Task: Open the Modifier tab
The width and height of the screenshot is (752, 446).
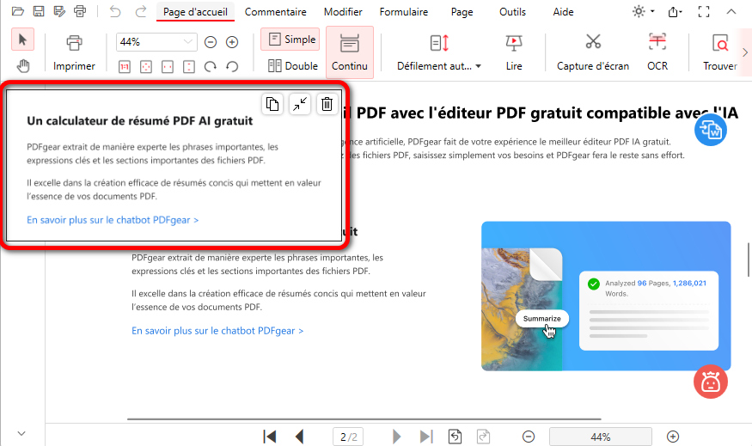Action: pos(343,12)
